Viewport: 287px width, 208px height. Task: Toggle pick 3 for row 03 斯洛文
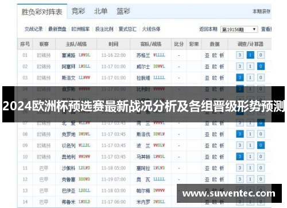(240, 78)
